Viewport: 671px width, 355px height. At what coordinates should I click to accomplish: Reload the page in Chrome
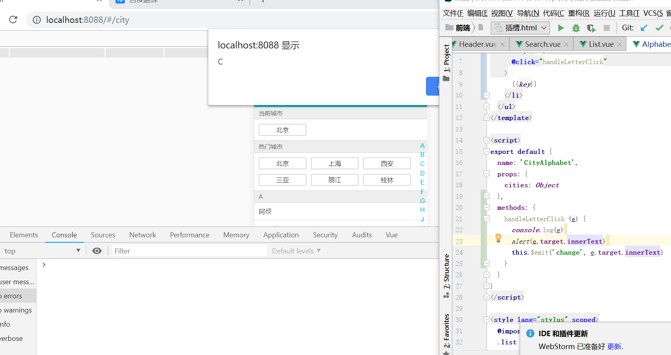(x=13, y=20)
